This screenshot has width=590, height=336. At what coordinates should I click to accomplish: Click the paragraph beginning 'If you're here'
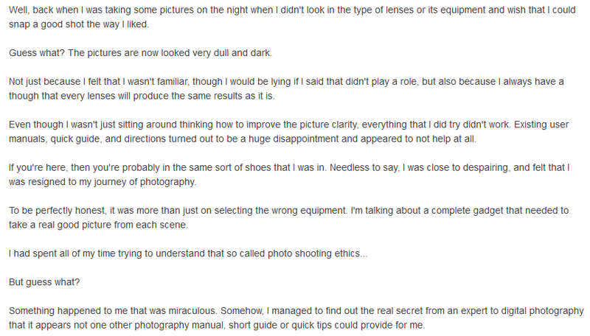coord(289,175)
